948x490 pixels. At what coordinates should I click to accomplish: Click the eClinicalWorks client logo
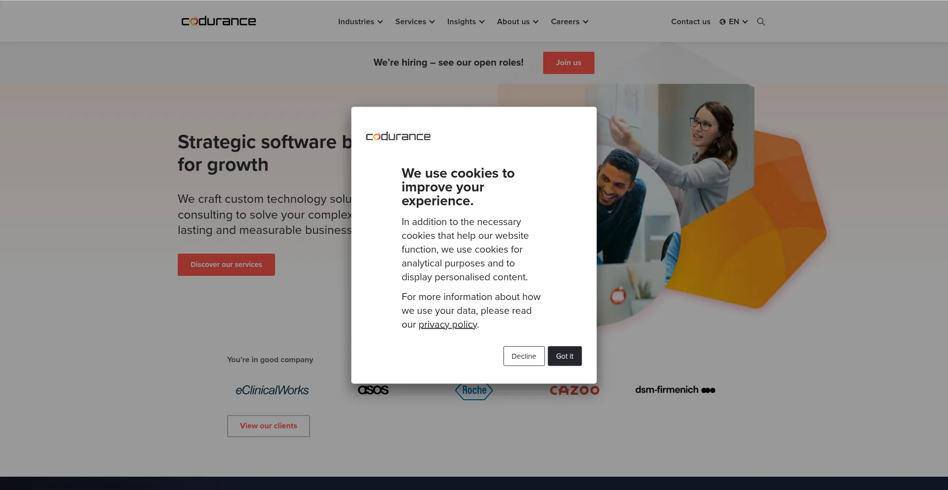coord(272,390)
